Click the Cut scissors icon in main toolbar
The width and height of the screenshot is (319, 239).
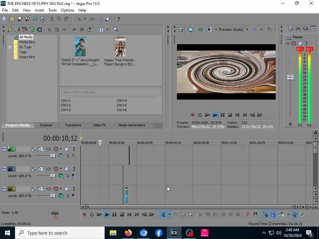(x=52, y=19)
